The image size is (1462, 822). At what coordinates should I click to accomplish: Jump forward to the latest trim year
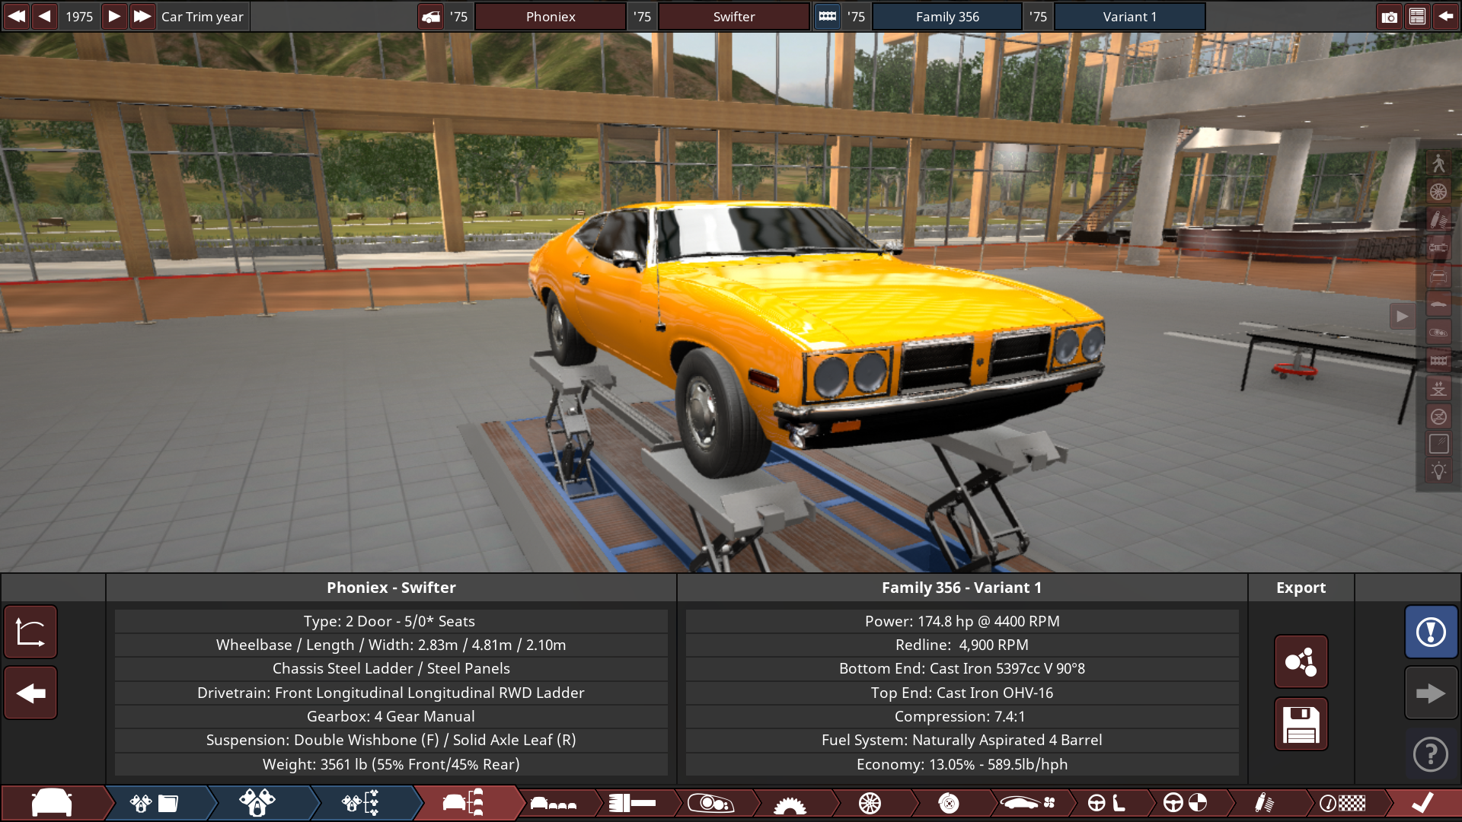pyautogui.click(x=142, y=16)
